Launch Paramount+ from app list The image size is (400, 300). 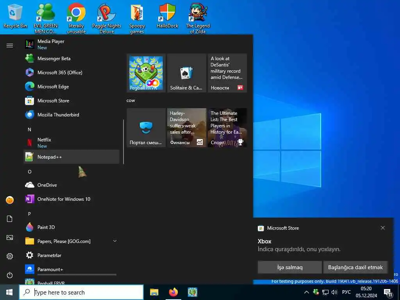pos(71,269)
